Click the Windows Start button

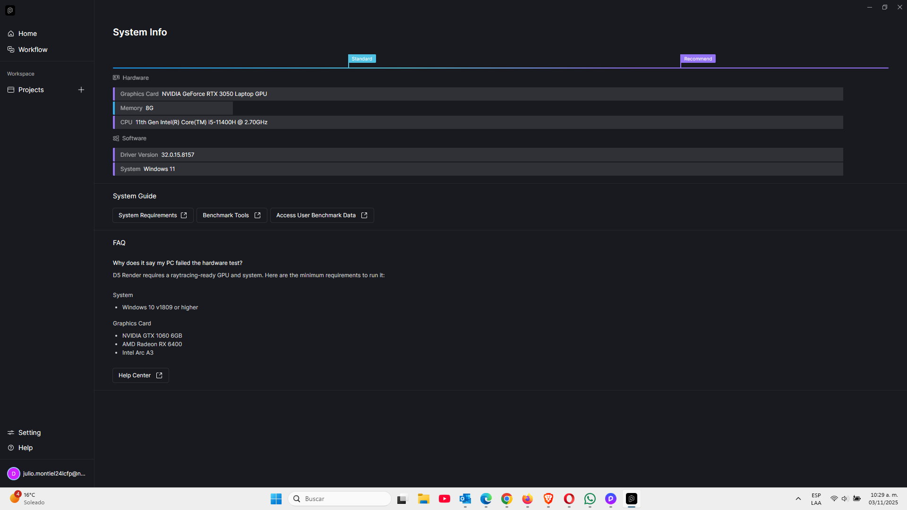coord(276,499)
